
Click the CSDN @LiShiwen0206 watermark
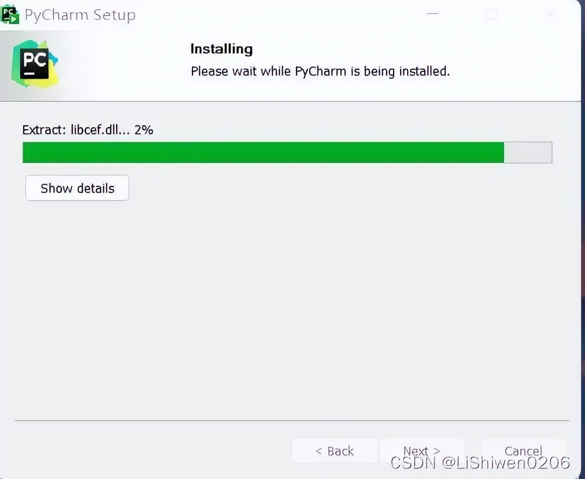click(480, 463)
